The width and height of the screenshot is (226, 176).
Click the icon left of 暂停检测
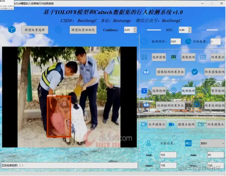point(205,91)
